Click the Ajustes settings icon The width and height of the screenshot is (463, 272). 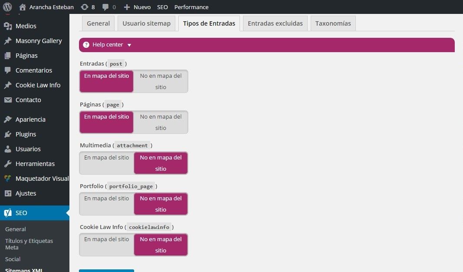(x=8, y=193)
